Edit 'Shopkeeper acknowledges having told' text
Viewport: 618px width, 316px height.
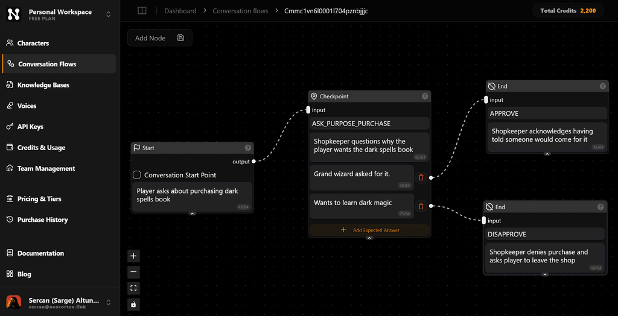(x=547, y=137)
